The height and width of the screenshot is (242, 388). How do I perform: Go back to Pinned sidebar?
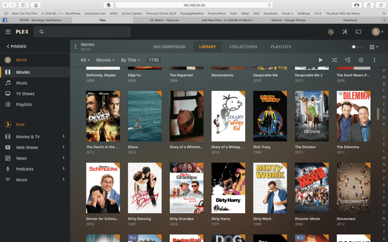pos(16,47)
